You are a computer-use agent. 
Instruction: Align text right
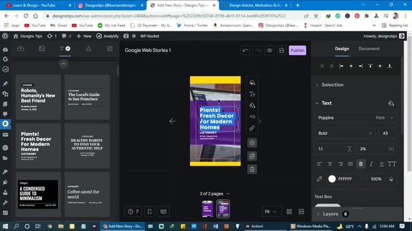341,164
